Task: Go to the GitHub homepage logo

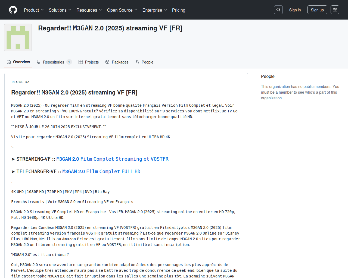Action: coord(13,10)
